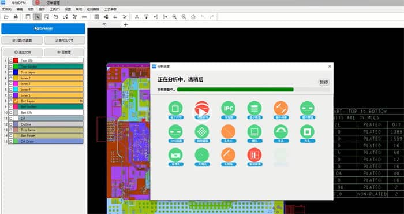Select the Inner4 layer name

(25, 90)
